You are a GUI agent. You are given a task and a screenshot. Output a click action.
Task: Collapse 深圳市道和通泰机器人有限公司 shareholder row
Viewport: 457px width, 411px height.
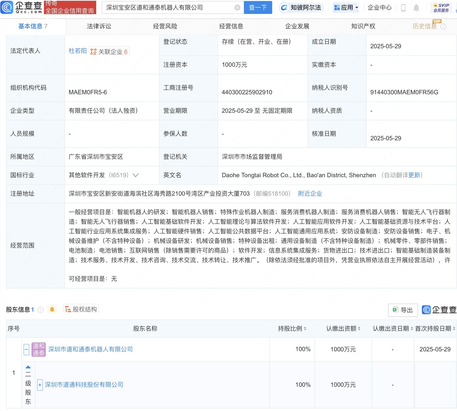[x=26, y=350]
